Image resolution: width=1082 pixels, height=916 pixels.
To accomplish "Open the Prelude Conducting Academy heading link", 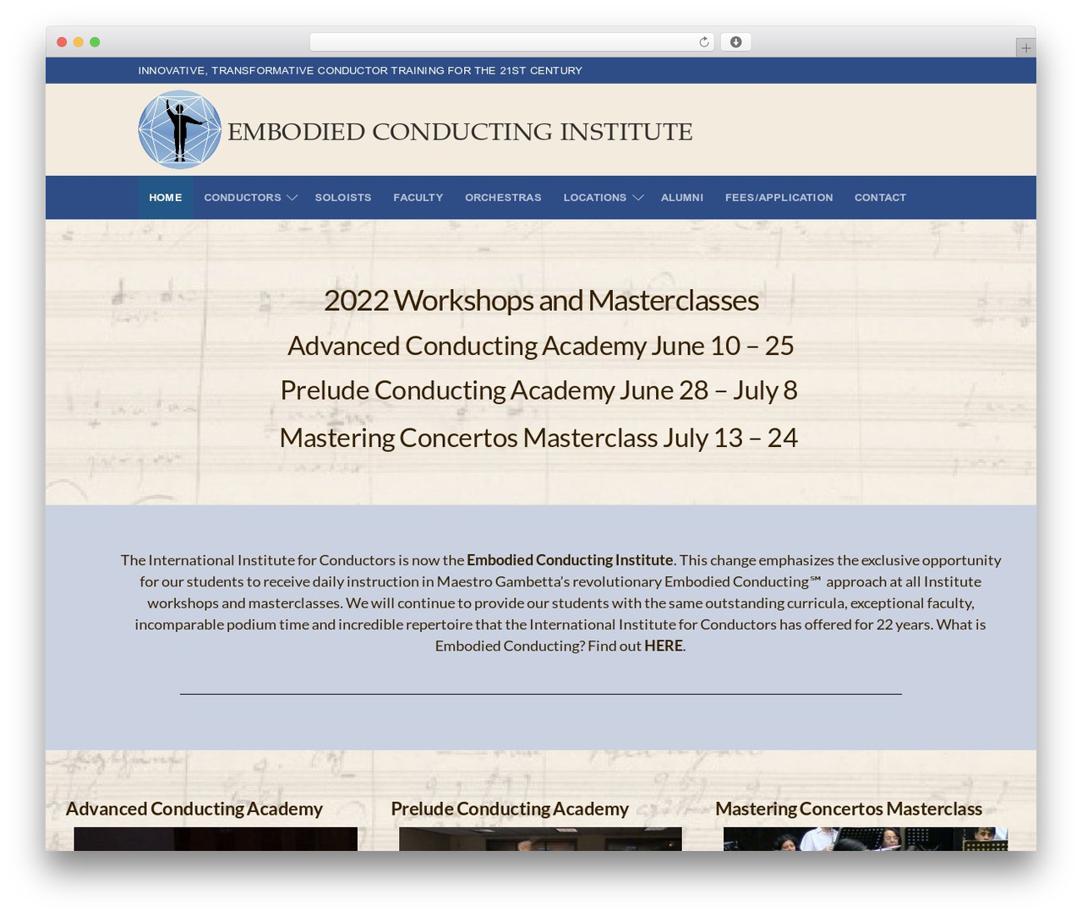I will click(510, 809).
